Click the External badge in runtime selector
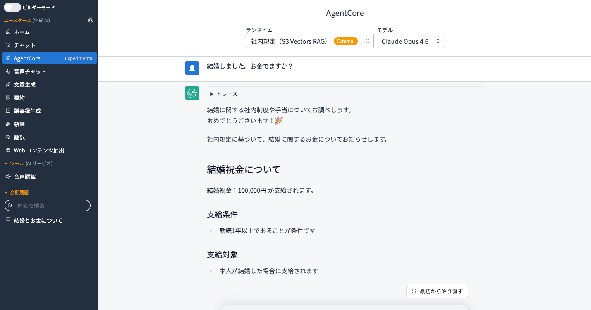This screenshot has height=310, width=591. point(346,41)
